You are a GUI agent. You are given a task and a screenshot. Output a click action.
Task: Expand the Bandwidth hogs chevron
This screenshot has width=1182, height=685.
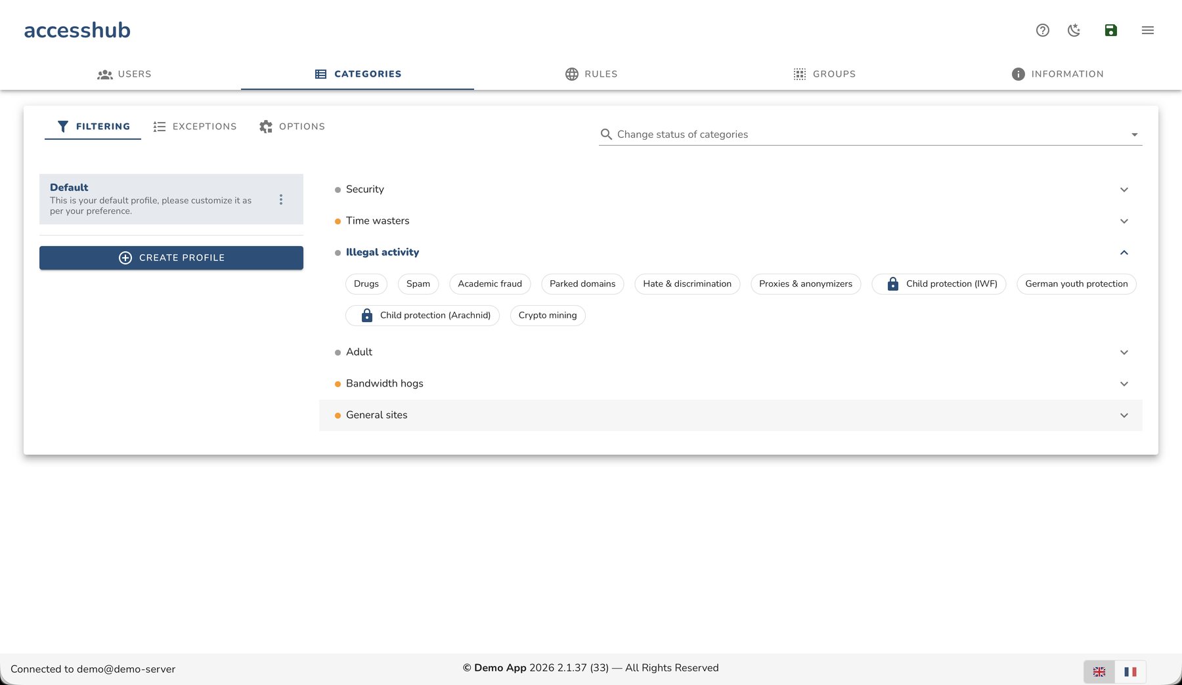point(1124,384)
